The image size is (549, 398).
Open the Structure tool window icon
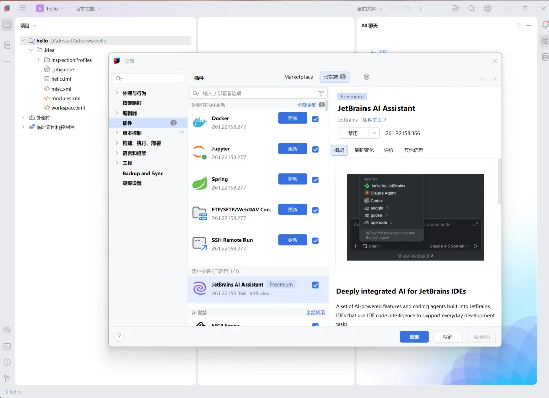point(7,45)
